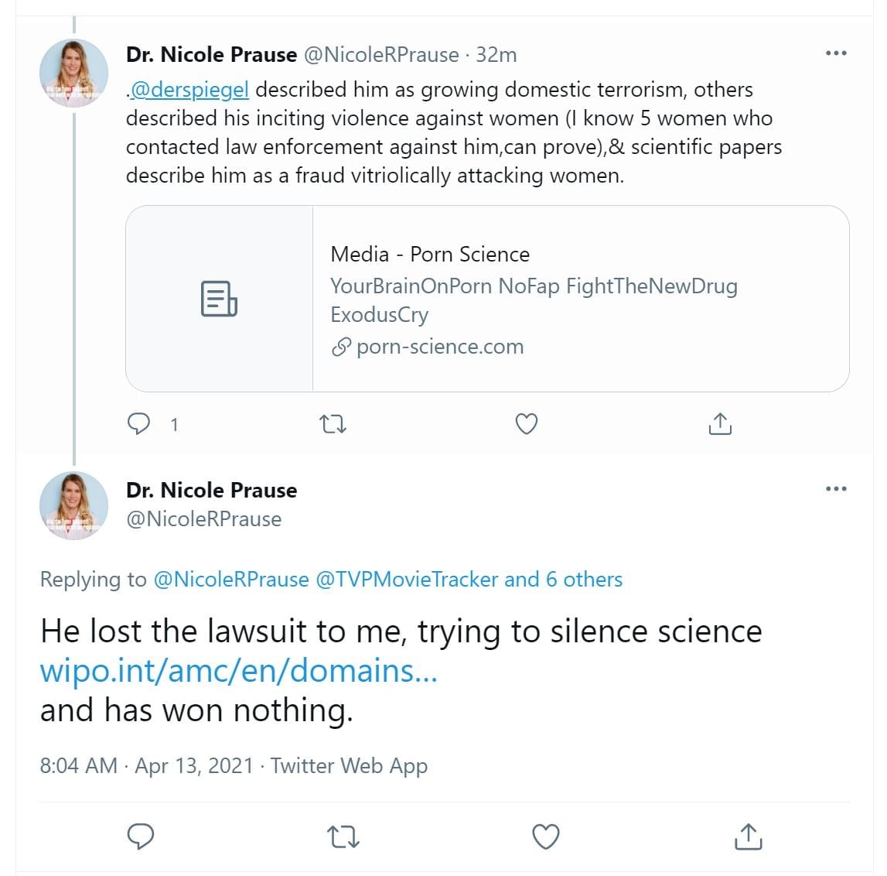
Task: Retweet the first tweet about derspiegel
Action: [x=333, y=423]
